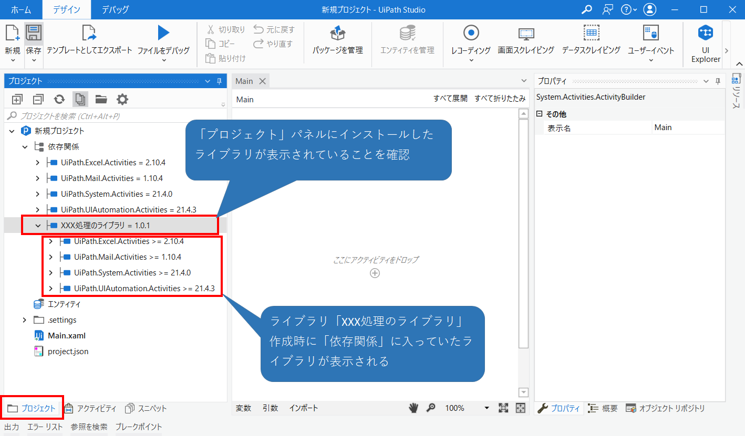This screenshot has width=745, height=436.
Task: Open dropdown arrow under User Events
Action: pyautogui.click(x=651, y=60)
